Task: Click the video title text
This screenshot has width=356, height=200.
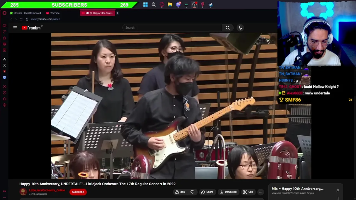Action: [x=97, y=184]
